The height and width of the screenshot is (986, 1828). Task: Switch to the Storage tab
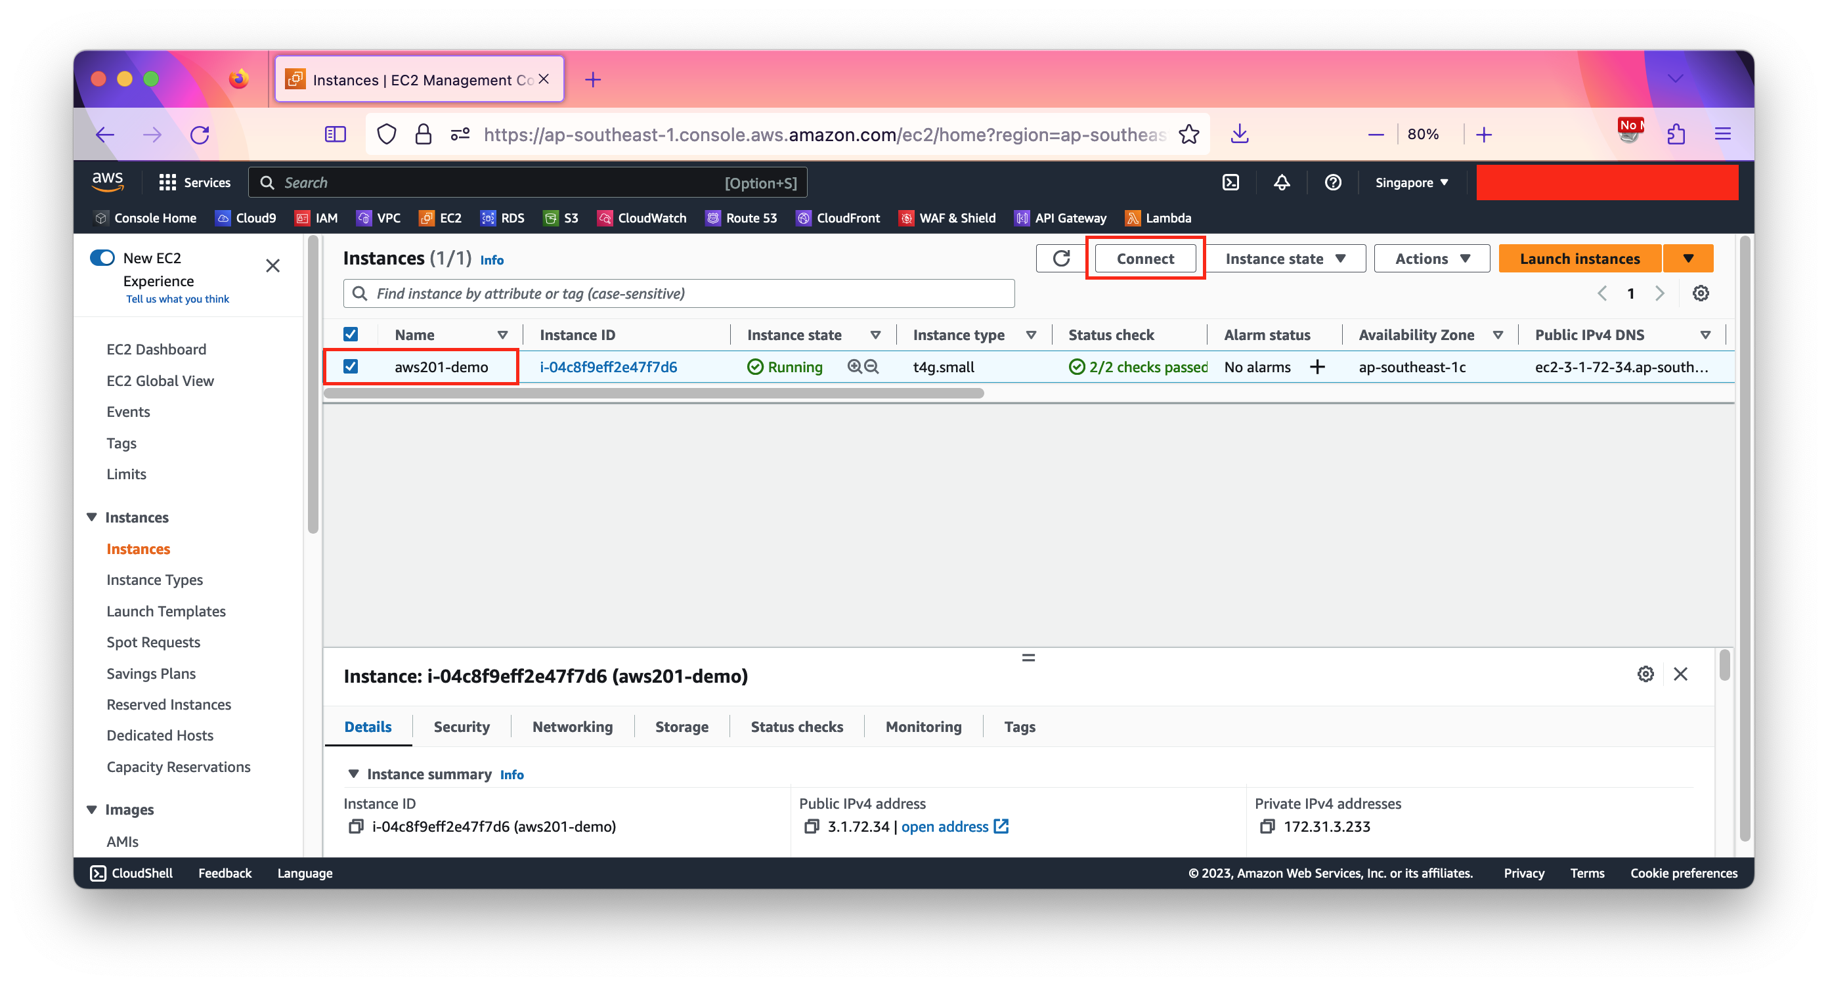pyautogui.click(x=682, y=727)
